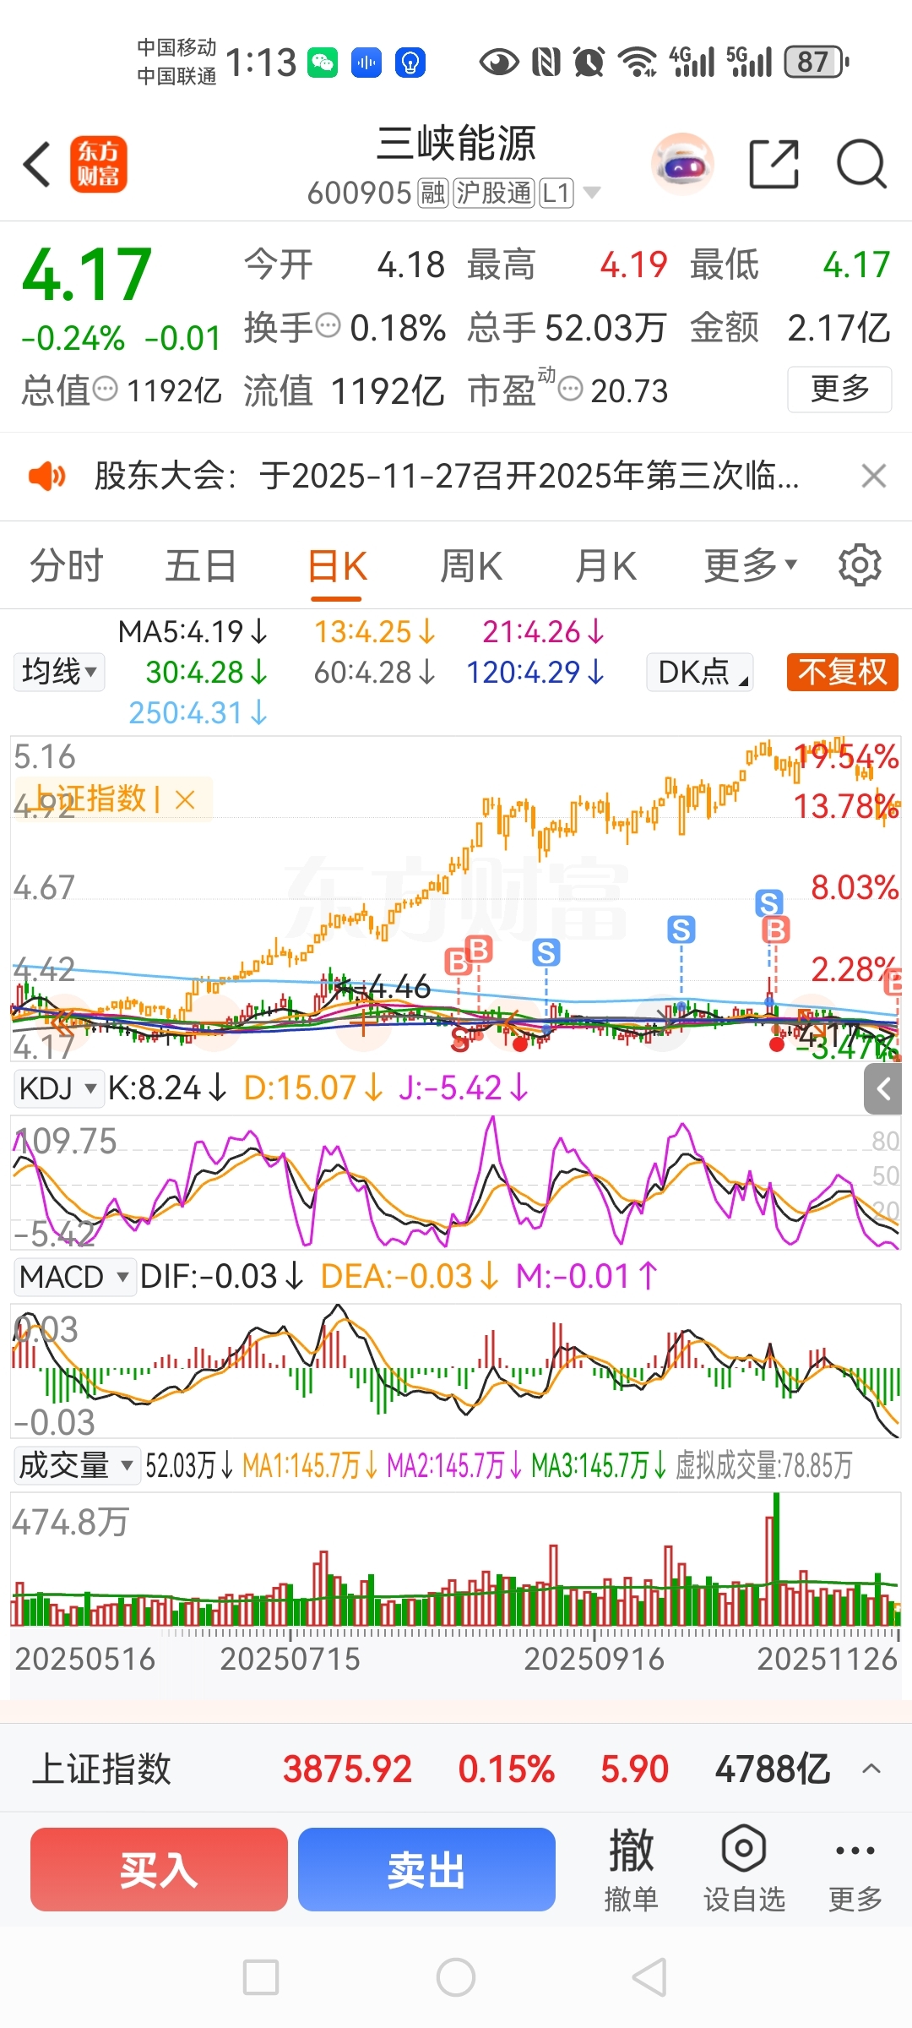Tap the 20250916 date label
Viewport: 912px width, 2028px height.
(x=594, y=1659)
